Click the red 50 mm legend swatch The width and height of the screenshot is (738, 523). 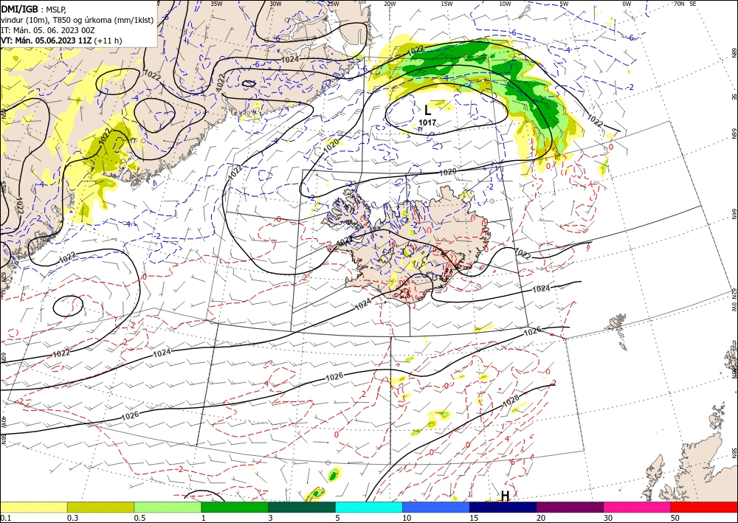point(704,507)
